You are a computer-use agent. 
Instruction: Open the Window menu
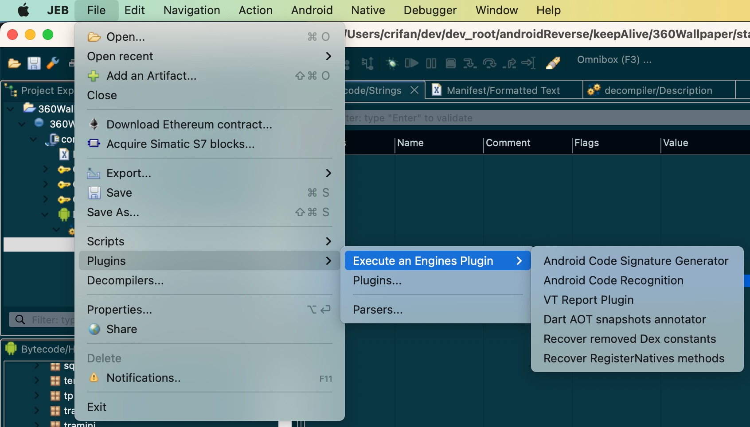(x=496, y=10)
